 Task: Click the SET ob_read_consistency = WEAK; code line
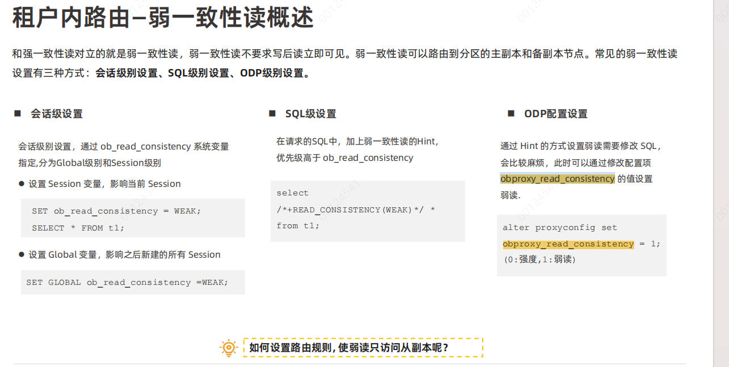[116, 211]
